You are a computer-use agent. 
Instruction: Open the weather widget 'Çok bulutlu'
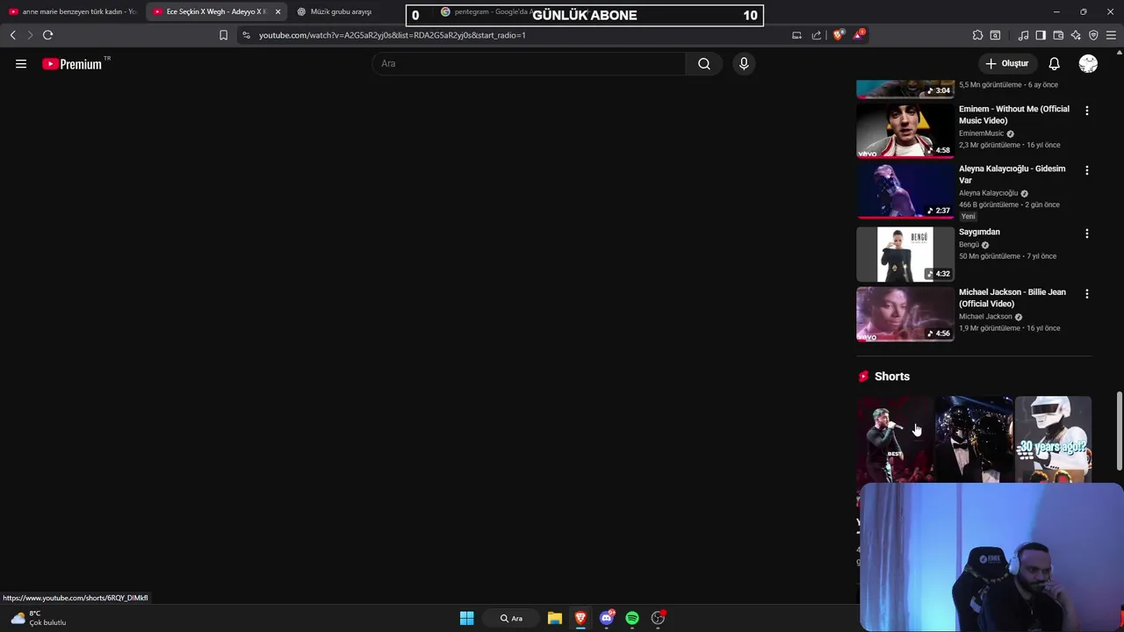click(x=39, y=618)
